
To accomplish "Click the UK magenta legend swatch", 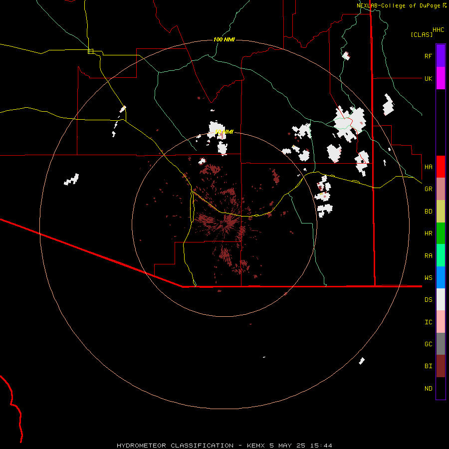I will pos(441,78).
